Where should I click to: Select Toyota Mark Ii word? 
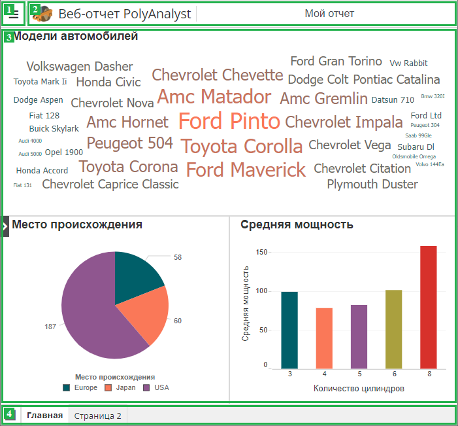[x=40, y=81]
